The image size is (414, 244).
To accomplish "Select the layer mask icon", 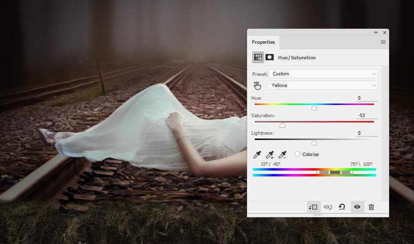I will 269,57.
